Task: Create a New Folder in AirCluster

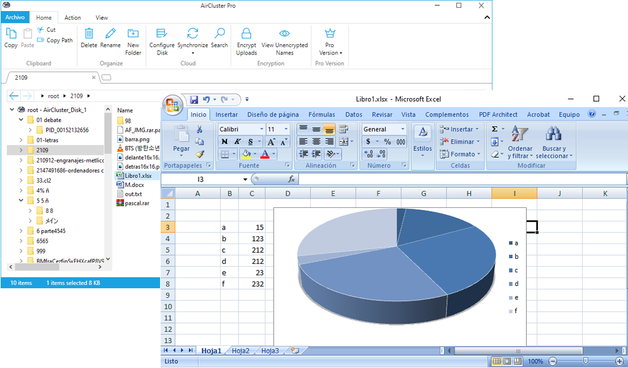Action: point(133,42)
